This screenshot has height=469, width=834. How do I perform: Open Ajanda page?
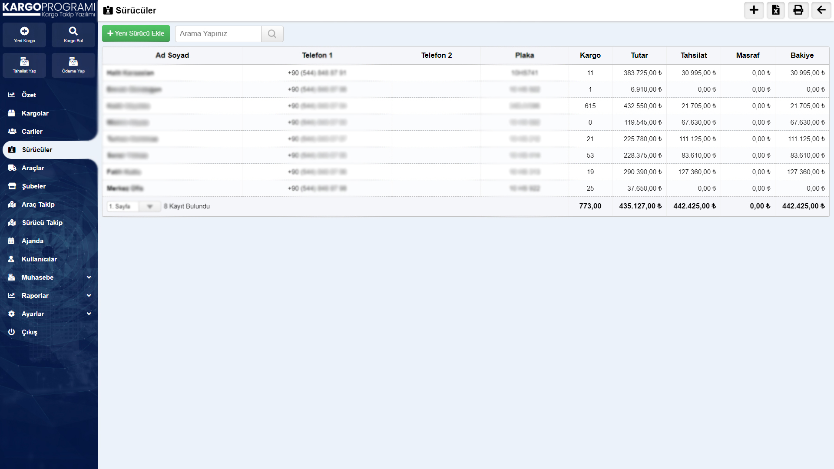[x=49, y=241]
